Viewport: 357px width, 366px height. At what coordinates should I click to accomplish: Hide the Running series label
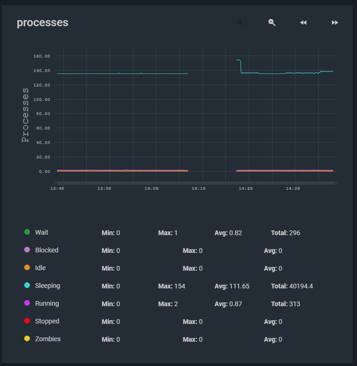(47, 303)
